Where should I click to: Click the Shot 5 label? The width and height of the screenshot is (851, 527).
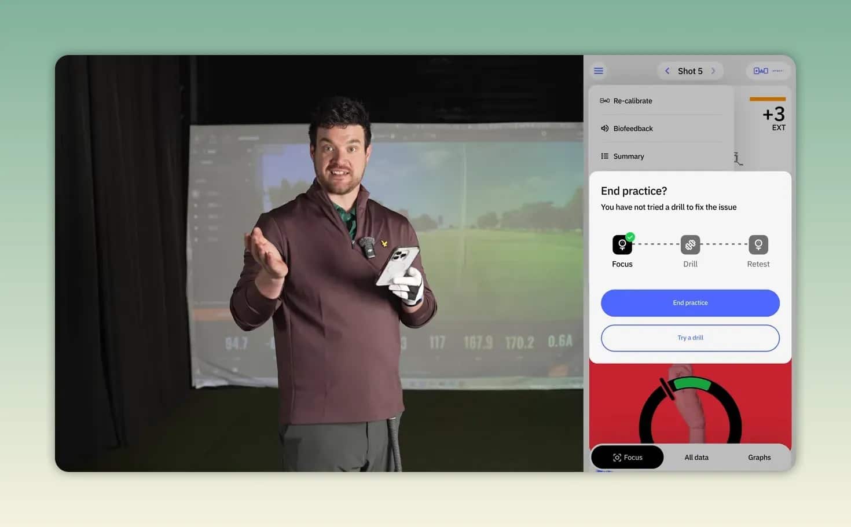point(690,71)
